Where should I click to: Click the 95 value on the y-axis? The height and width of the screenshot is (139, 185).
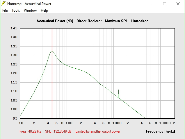click(x=15, y=118)
